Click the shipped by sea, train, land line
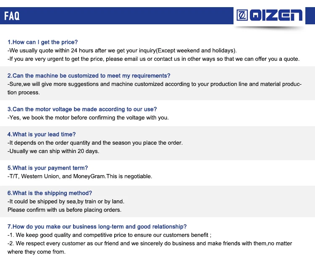315x265 pixels. pyautogui.click(x=66, y=202)
